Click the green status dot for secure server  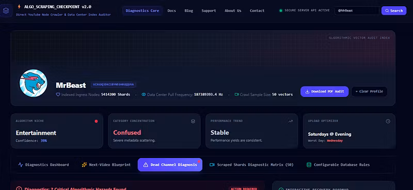tap(281, 10)
